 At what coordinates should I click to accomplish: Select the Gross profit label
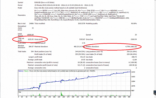point(38,39)
